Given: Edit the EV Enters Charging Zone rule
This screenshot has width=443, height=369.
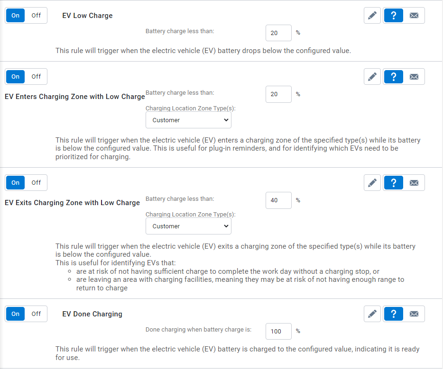Looking at the screenshot, I should pos(372,76).
